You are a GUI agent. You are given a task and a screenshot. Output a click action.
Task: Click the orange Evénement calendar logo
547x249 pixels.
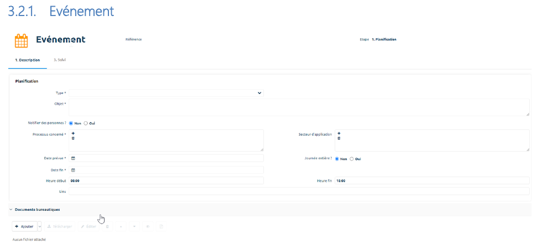coord(21,41)
